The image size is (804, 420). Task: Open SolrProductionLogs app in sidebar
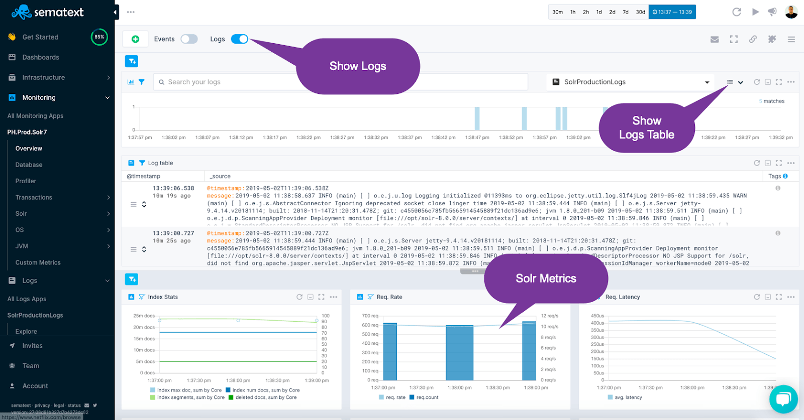[x=35, y=315]
